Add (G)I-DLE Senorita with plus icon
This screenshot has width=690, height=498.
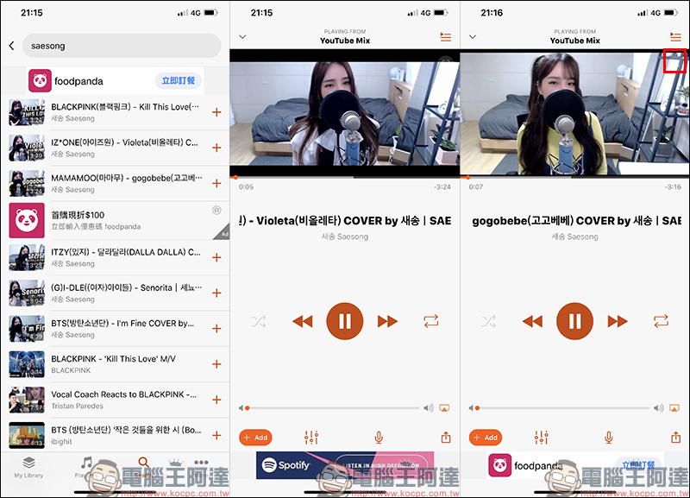coord(216,293)
